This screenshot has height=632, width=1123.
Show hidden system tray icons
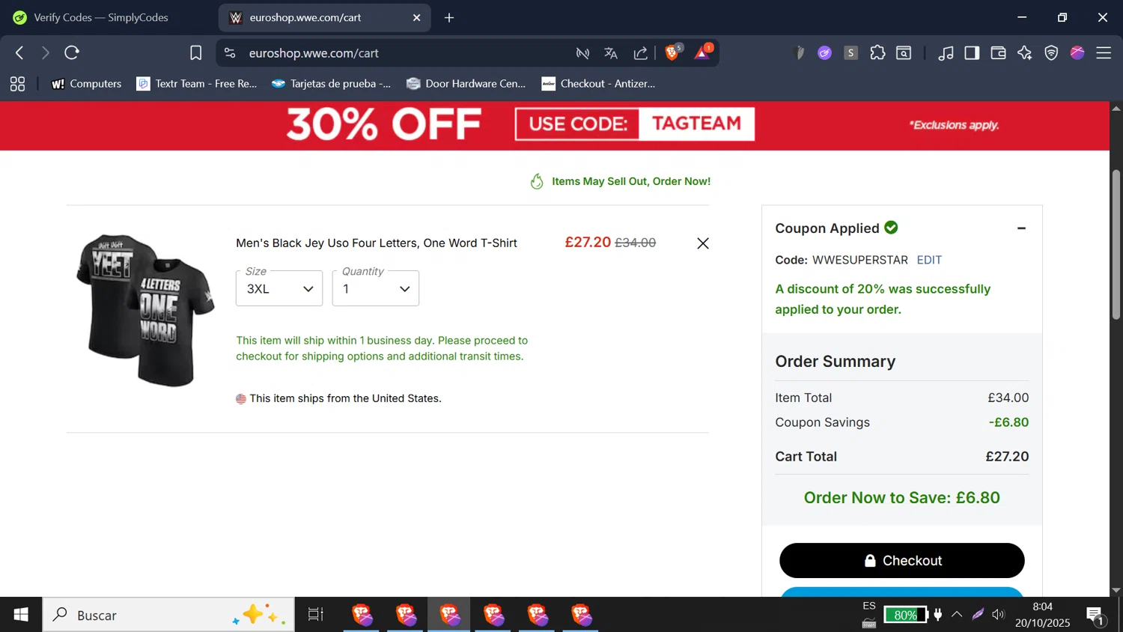point(957,615)
